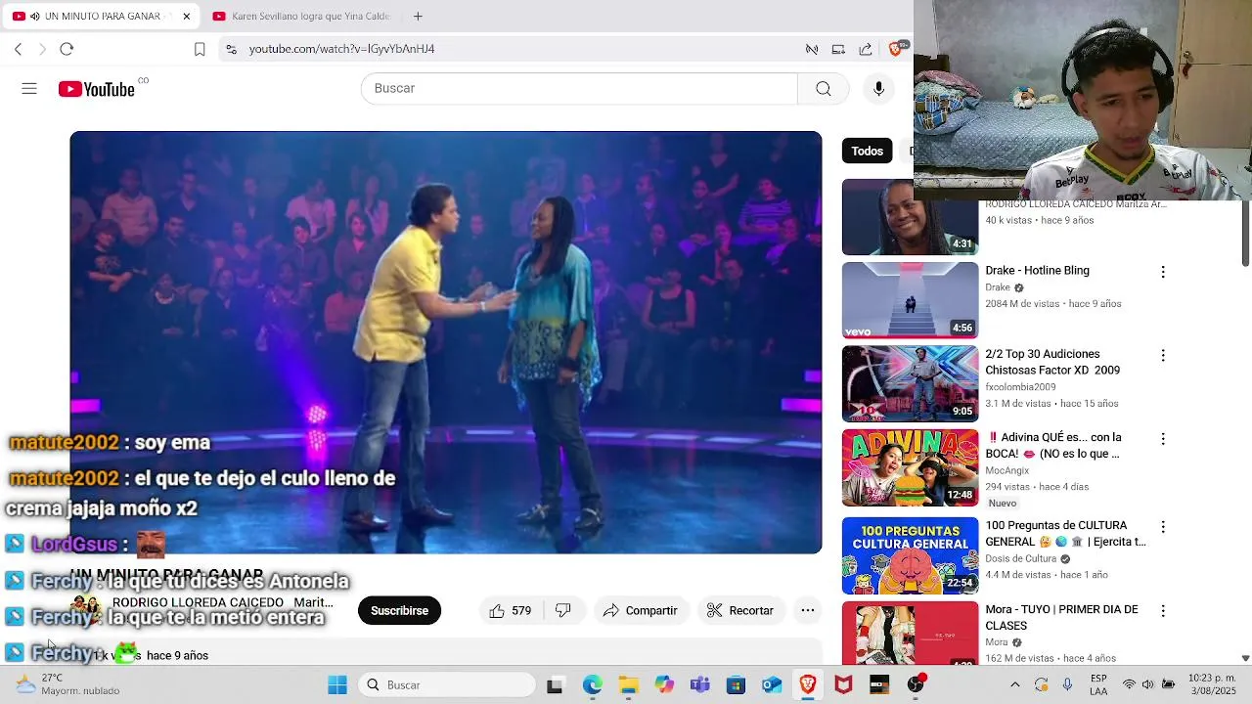Viewport: 1252px width, 704px height.
Task: Visit Dosis de Cultura channel name
Action: click(x=1020, y=558)
